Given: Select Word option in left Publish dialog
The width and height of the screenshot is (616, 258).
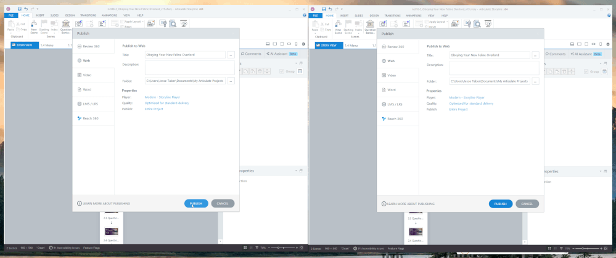Looking at the screenshot, I should pos(94,89).
